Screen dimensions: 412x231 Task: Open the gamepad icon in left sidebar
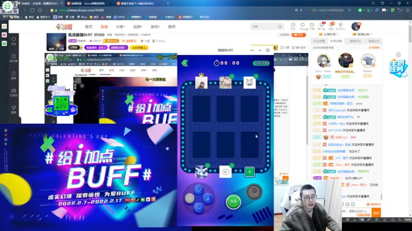click(14, 92)
